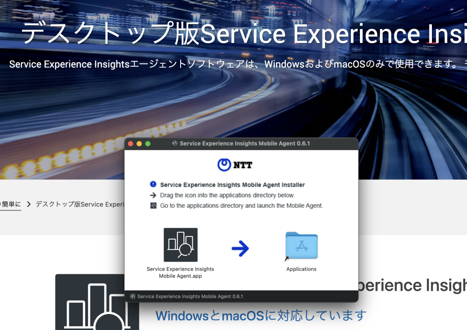The height and width of the screenshot is (330, 467).
Task: Click the window title 'Service Experience Insights Mobile Agent 0.6.1'
Action: [x=245, y=144]
